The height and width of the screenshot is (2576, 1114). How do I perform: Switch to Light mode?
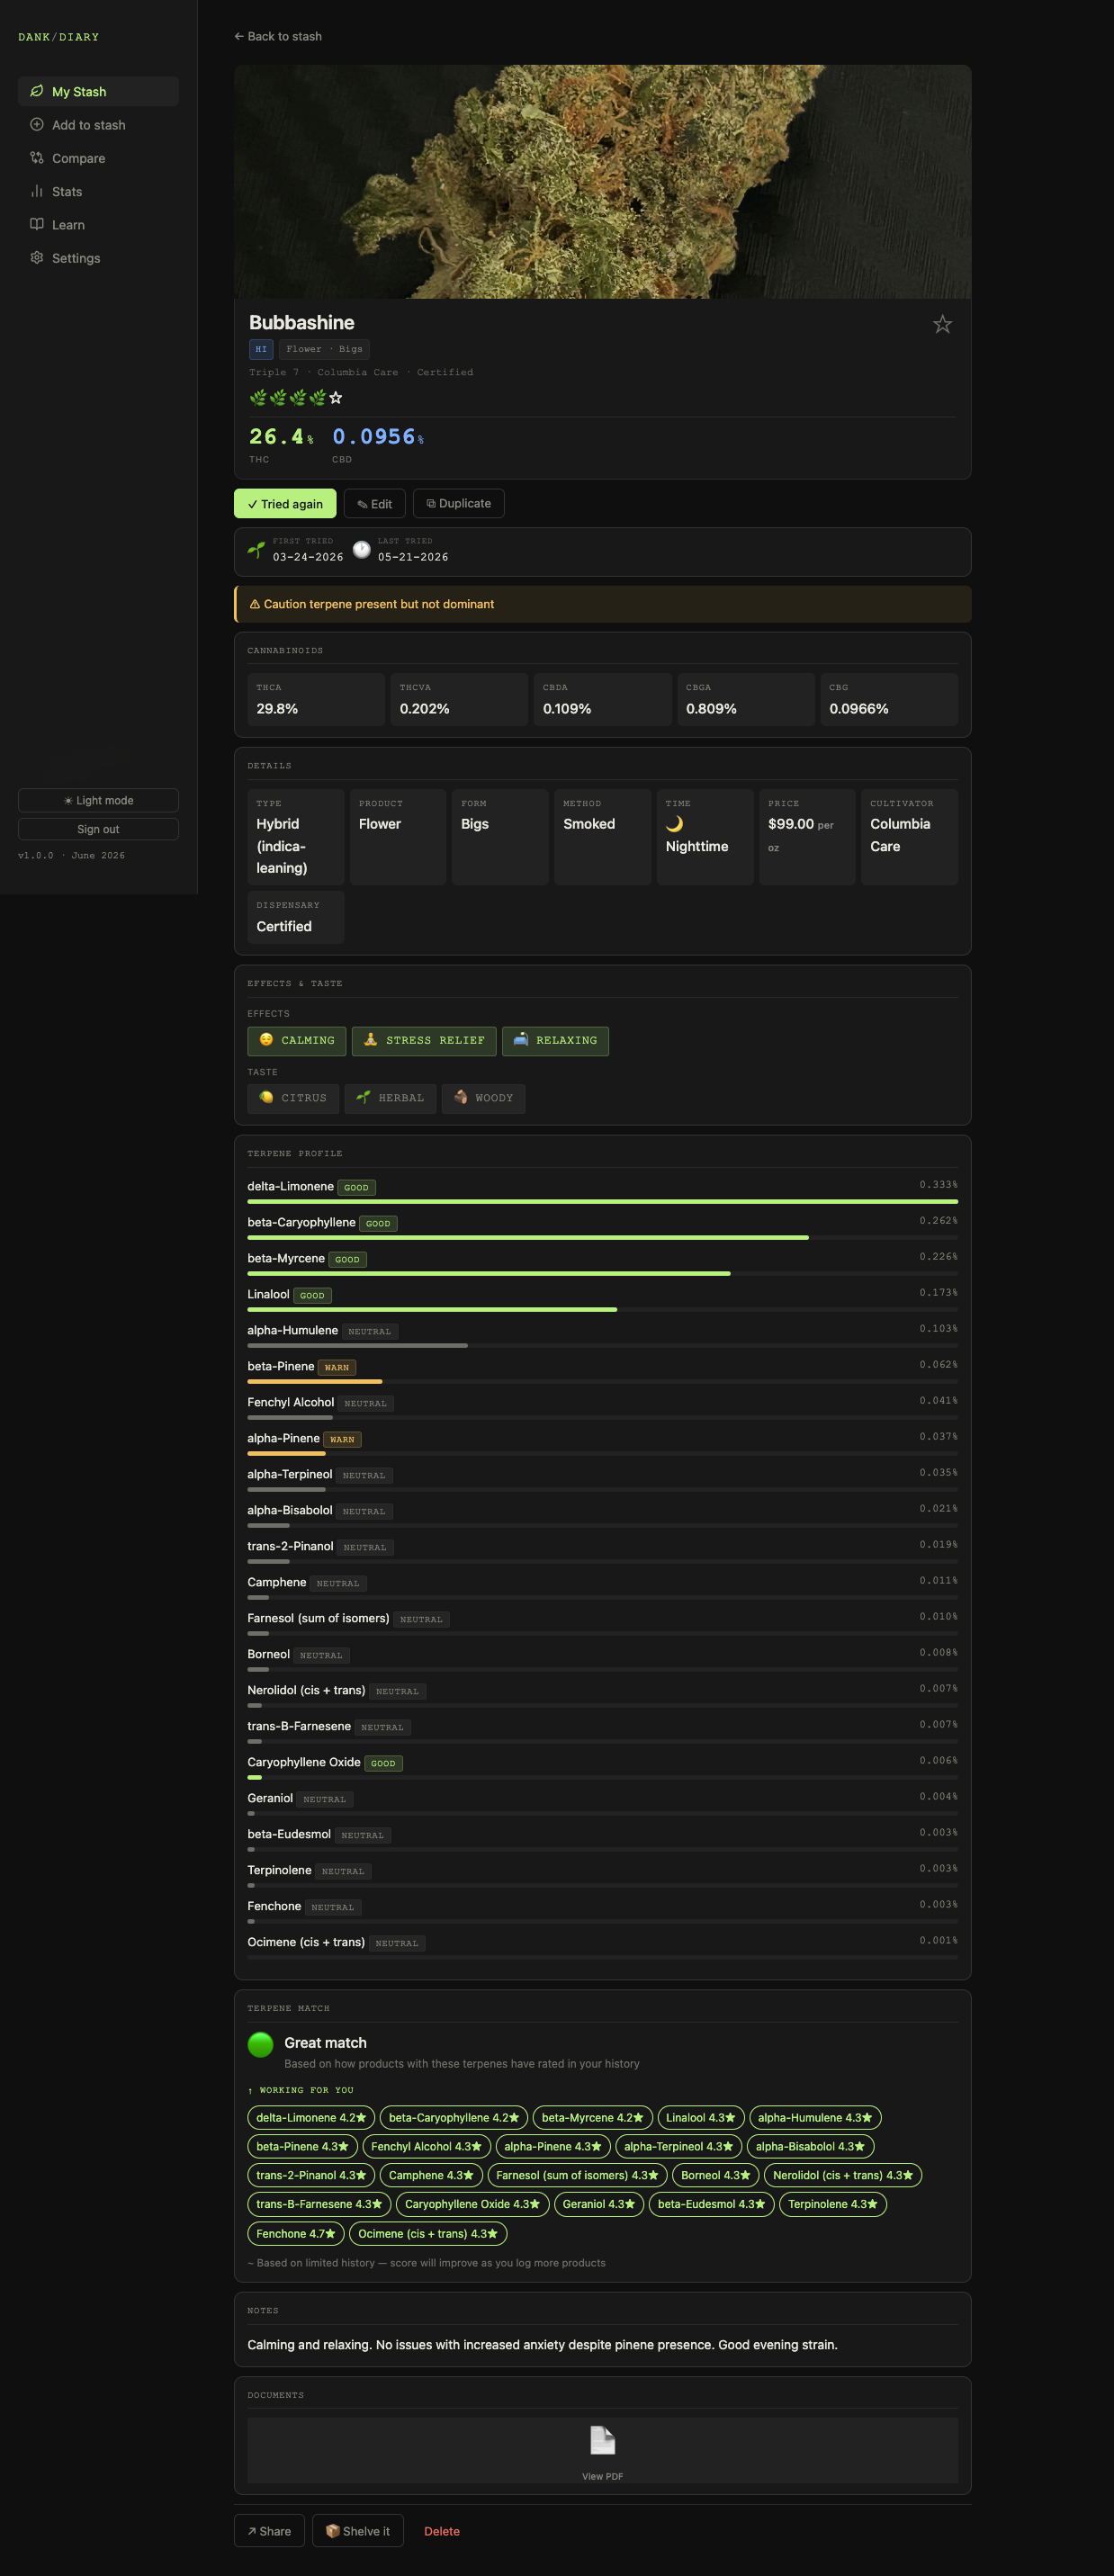tap(98, 800)
